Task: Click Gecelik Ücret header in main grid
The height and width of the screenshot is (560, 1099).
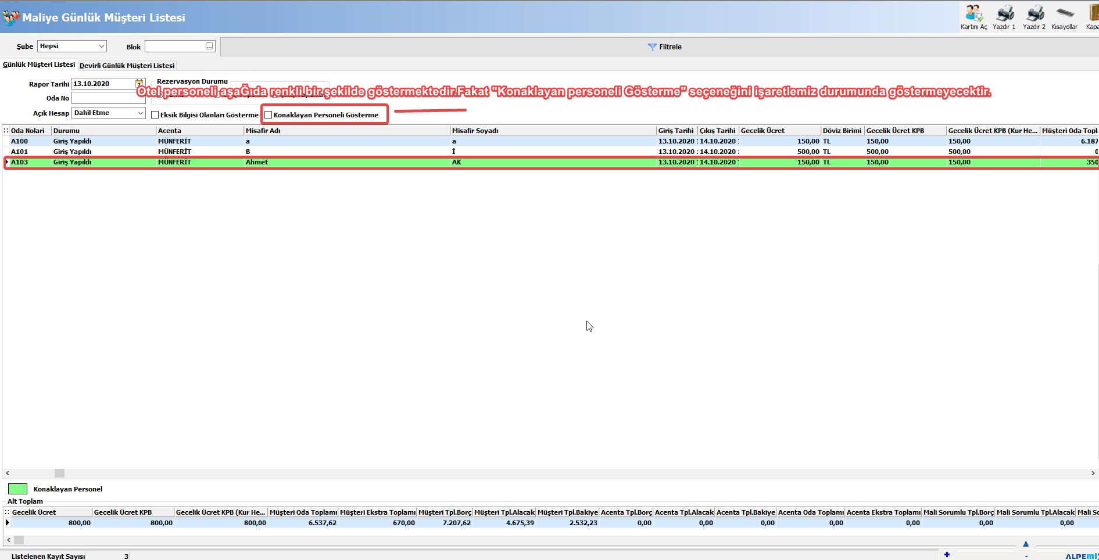Action: 780,131
